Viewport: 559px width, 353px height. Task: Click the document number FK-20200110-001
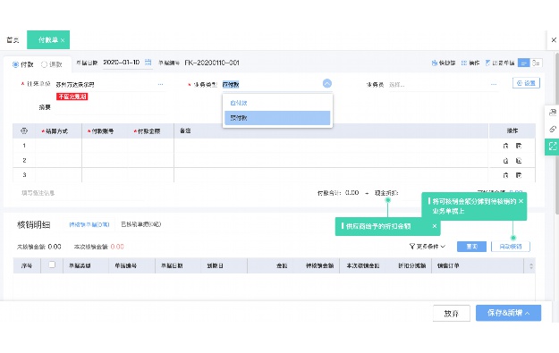click(212, 63)
